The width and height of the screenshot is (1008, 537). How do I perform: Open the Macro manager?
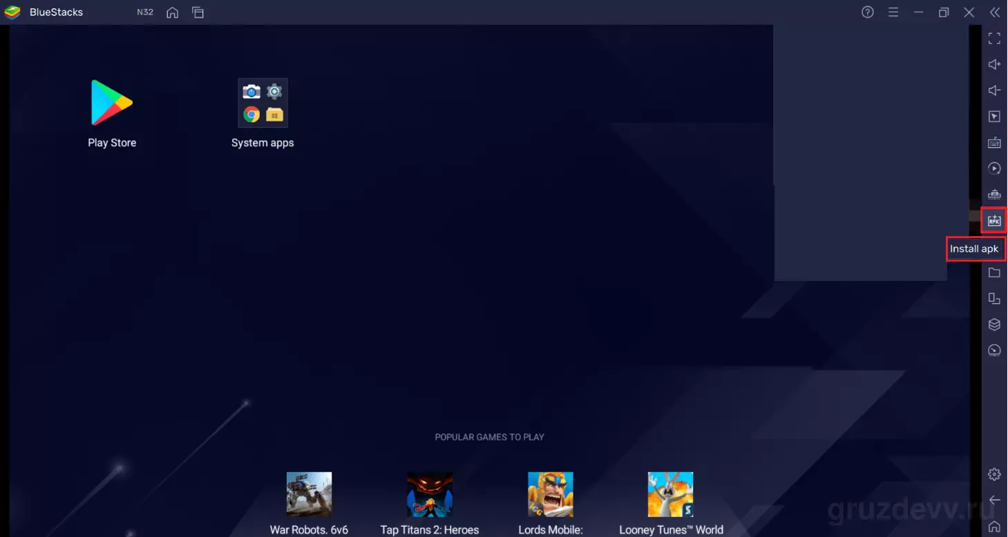click(994, 168)
